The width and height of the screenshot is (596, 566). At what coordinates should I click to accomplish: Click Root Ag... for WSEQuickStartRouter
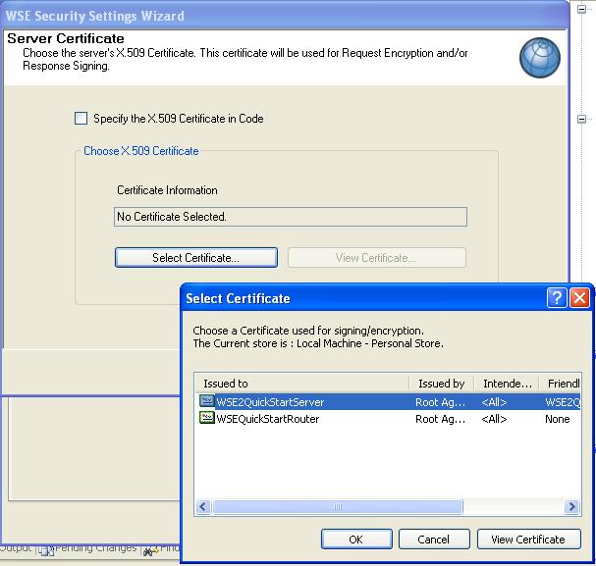pyautogui.click(x=440, y=419)
